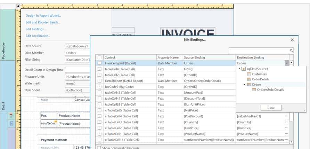Open the Destination Binding dropdown for Orders
This screenshot has width=310, height=149.
pos(286,63)
